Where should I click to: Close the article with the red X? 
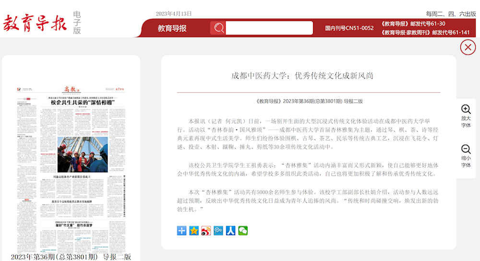pos(468,47)
